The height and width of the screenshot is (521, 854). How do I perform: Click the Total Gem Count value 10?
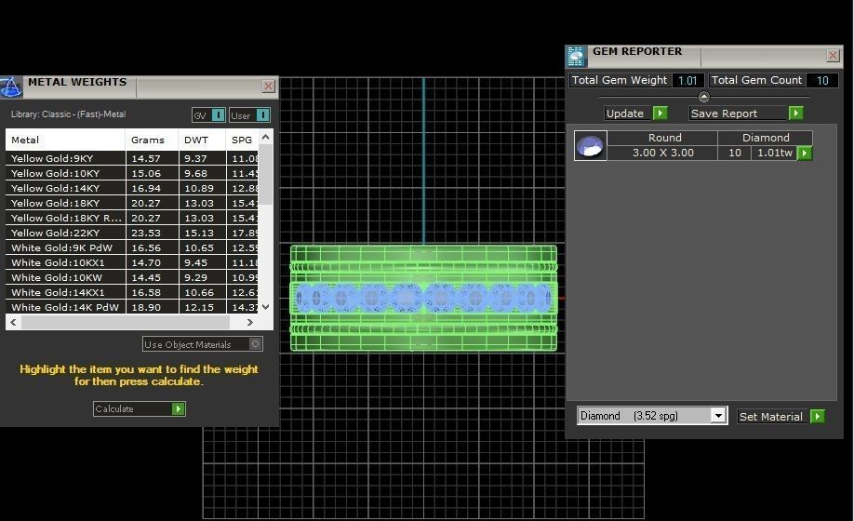coord(822,81)
